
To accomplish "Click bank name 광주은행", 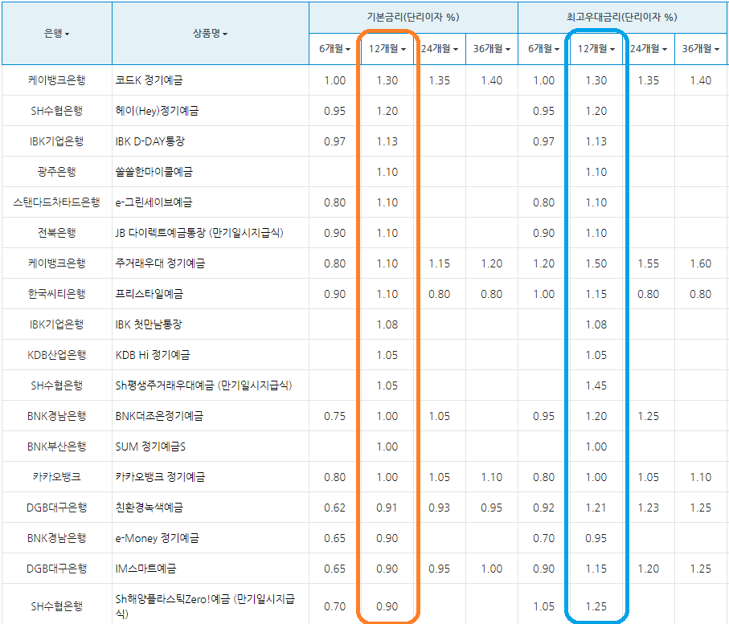I will [x=57, y=172].
